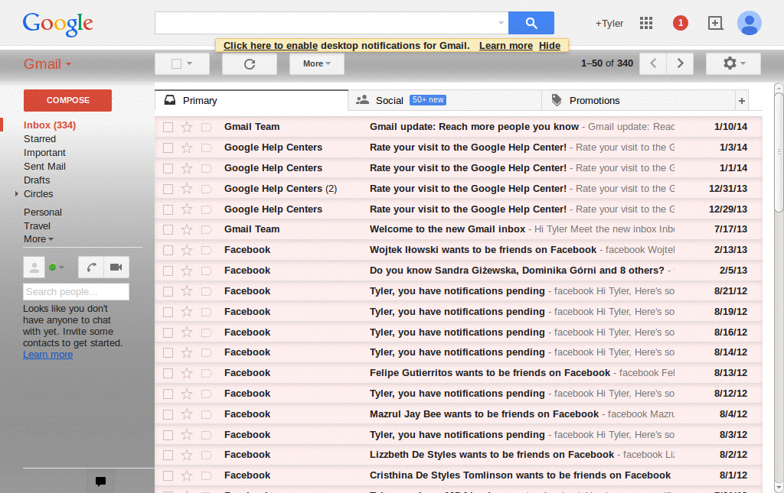Star the Welcome to the new Gmail inbox email
This screenshot has width=784, height=493.
pos(187,229)
